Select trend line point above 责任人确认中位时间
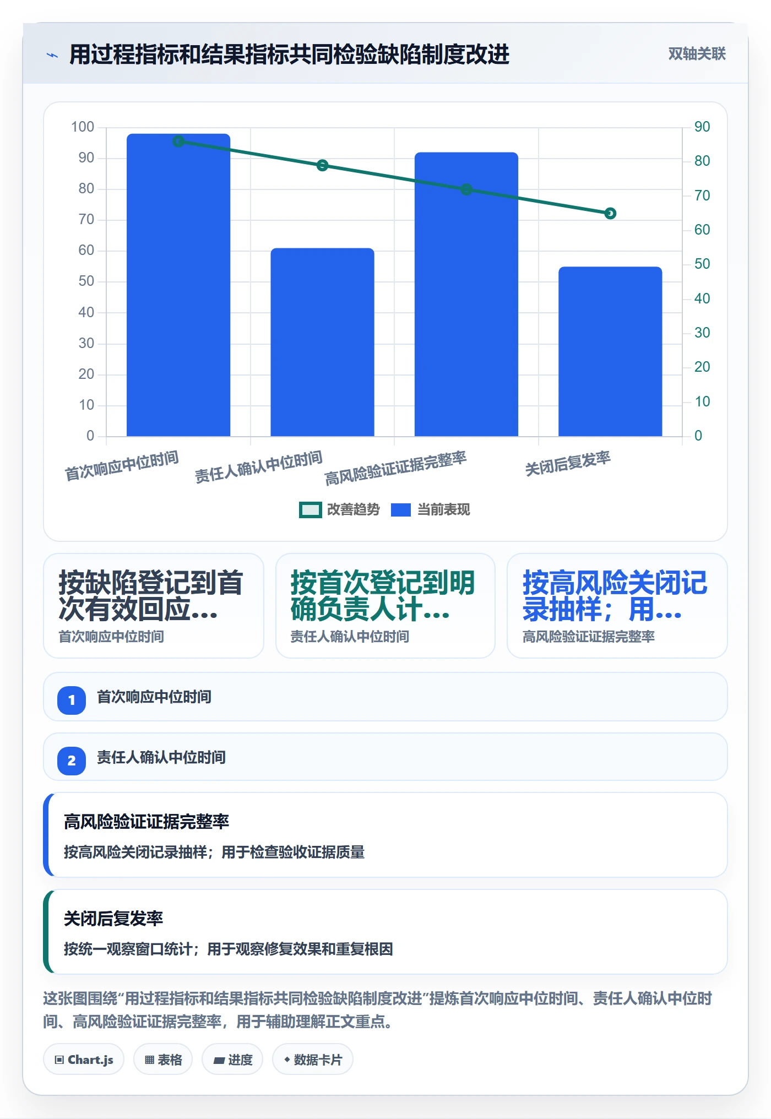771x1119 pixels. [323, 165]
